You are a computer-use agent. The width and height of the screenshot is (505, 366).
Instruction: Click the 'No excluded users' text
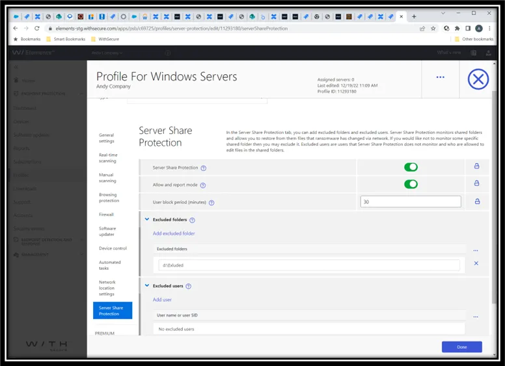pos(176,329)
